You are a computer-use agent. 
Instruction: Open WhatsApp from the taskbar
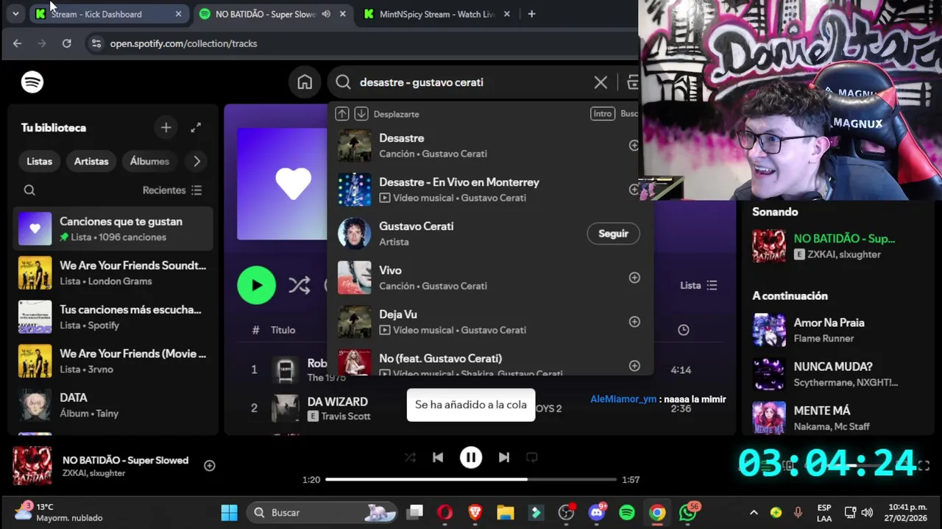click(688, 513)
